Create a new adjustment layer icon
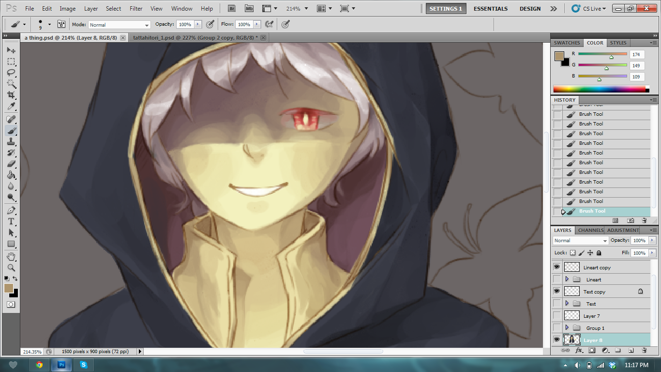Image resolution: width=661 pixels, height=372 pixels. pos(605,350)
